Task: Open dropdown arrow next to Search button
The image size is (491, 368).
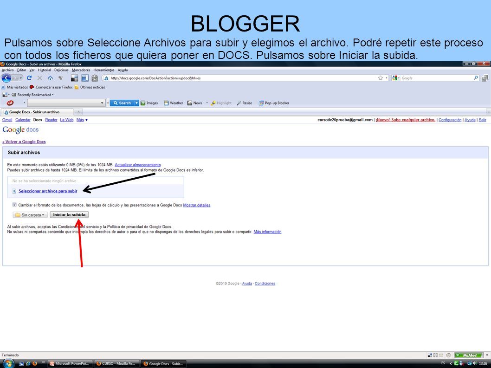Action: tap(136, 103)
